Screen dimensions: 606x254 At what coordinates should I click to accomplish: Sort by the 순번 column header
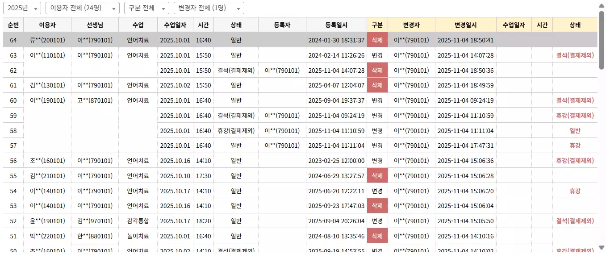click(x=13, y=25)
